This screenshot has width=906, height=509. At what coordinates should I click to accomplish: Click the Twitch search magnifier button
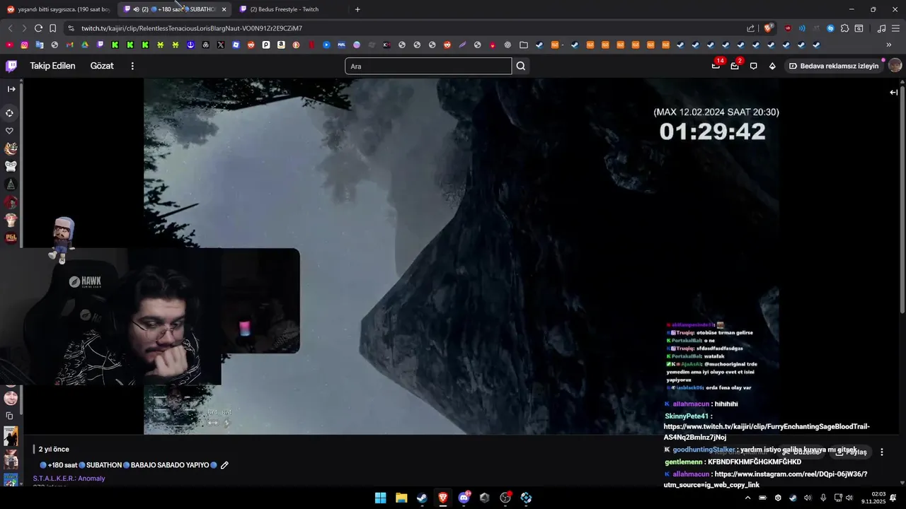coord(521,66)
